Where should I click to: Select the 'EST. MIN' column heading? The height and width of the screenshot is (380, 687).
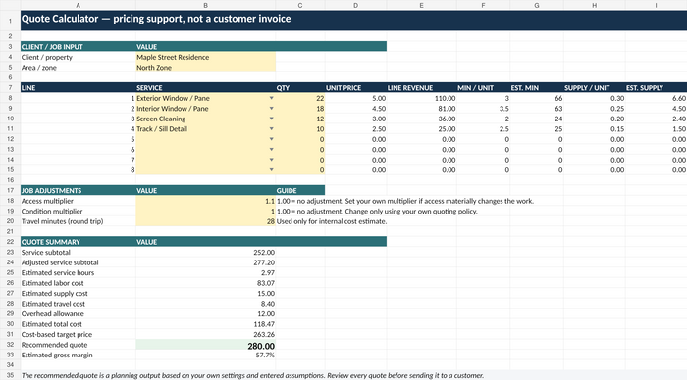tap(536, 88)
